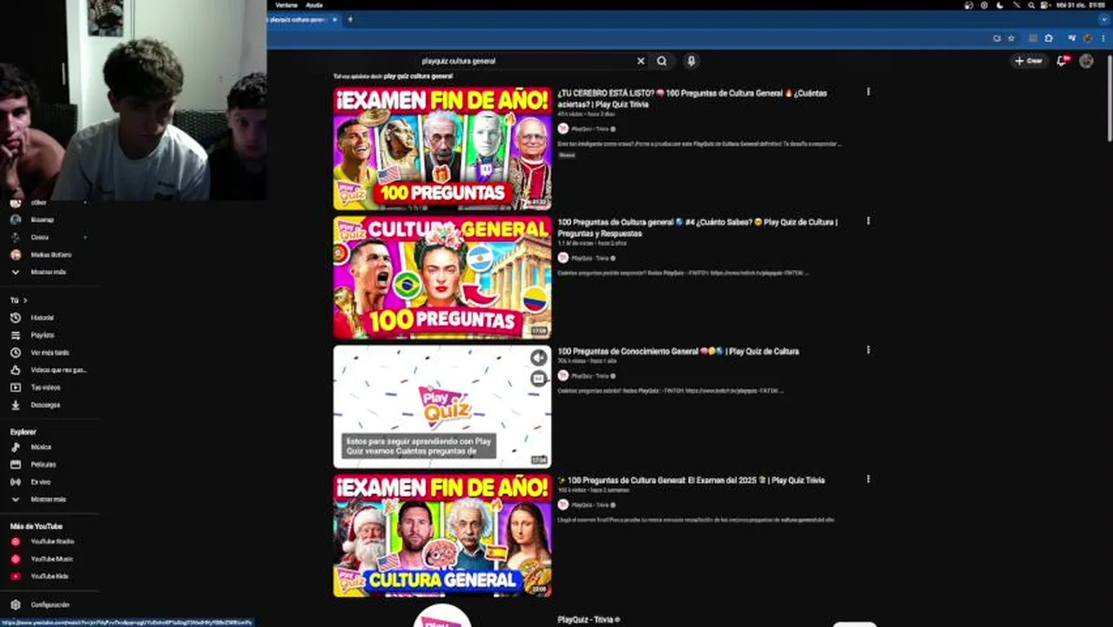
Task: Open the Coscu subscription channel
Action: (39, 237)
